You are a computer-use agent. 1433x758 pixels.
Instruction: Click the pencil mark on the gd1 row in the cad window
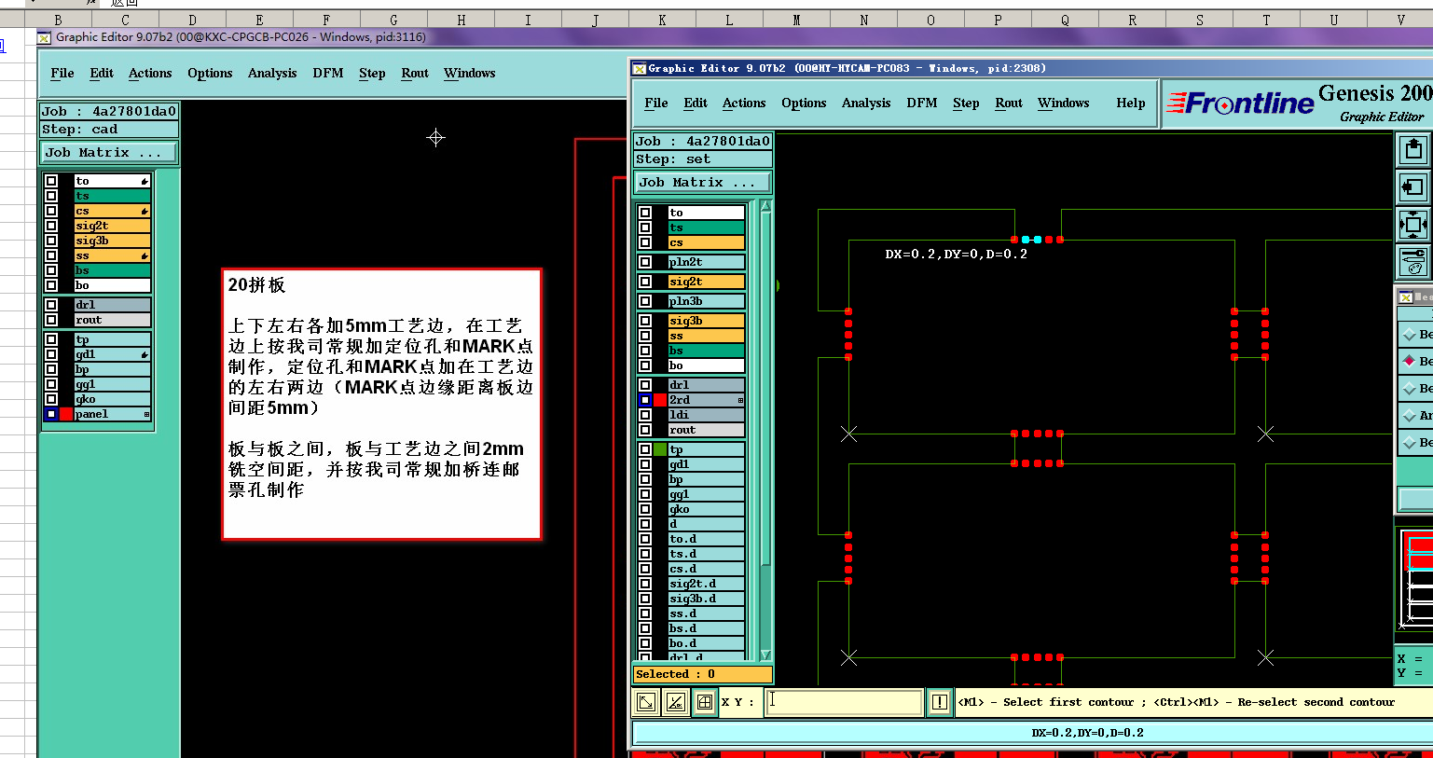(x=145, y=354)
